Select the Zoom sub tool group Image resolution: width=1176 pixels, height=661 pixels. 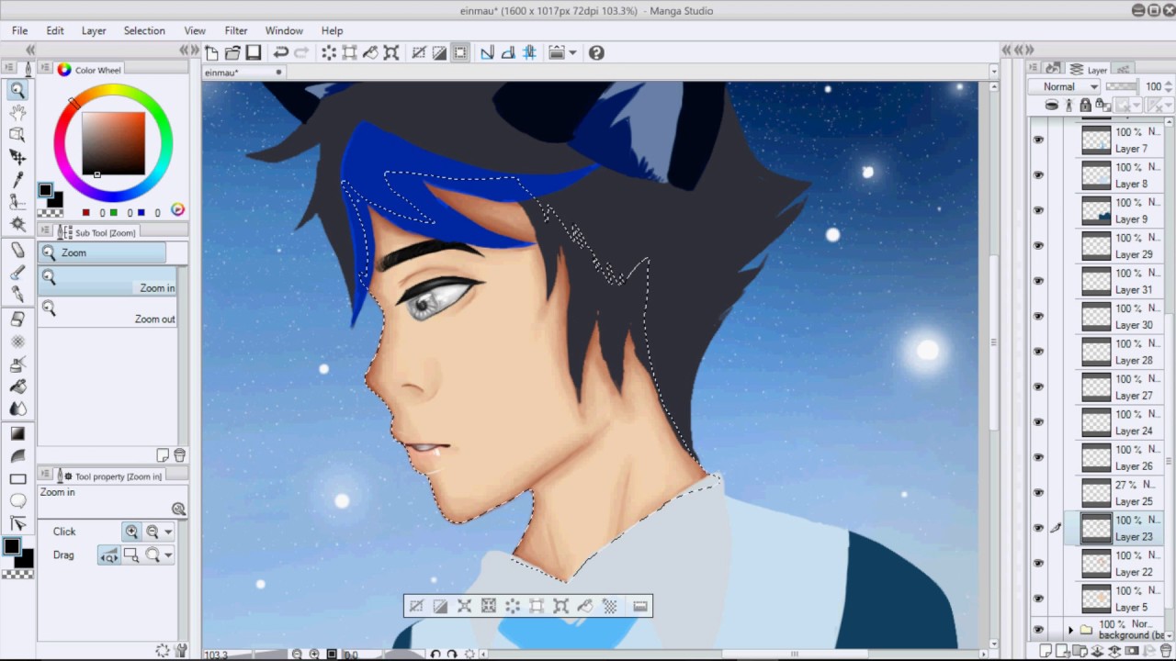pos(102,252)
